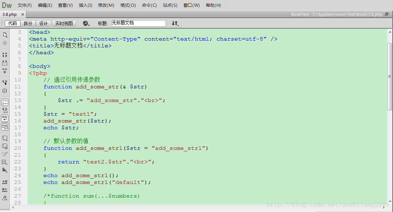Click the document restore button next to the file path
The height and width of the screenshot is (212, 393).
click(387, 14)
